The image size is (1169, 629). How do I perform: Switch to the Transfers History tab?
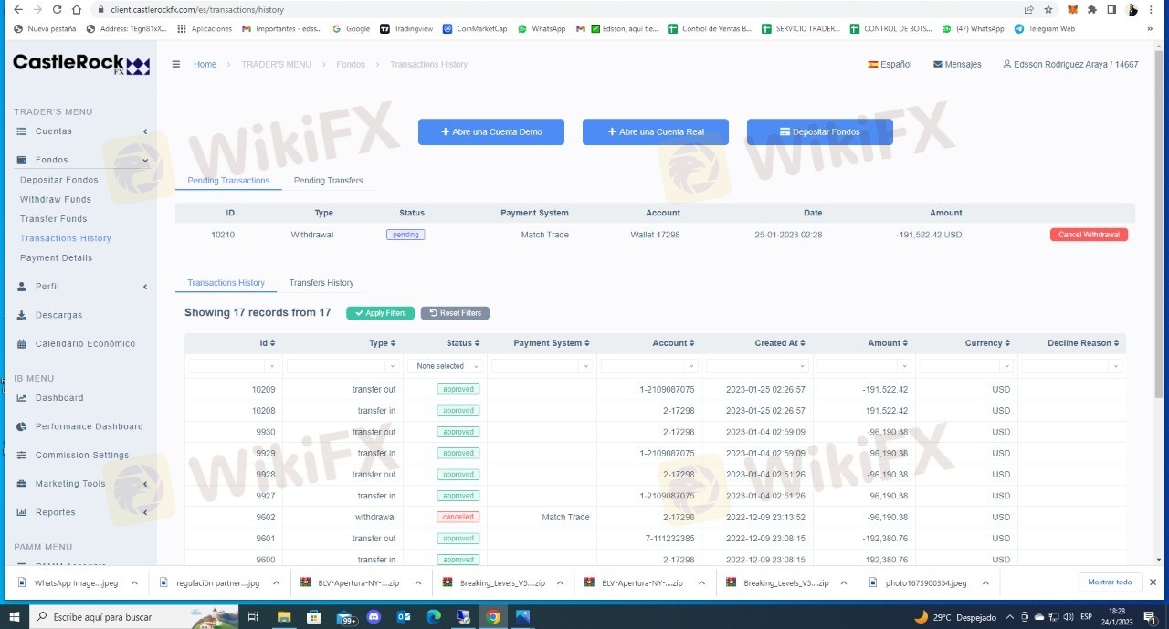click(321, 283)
